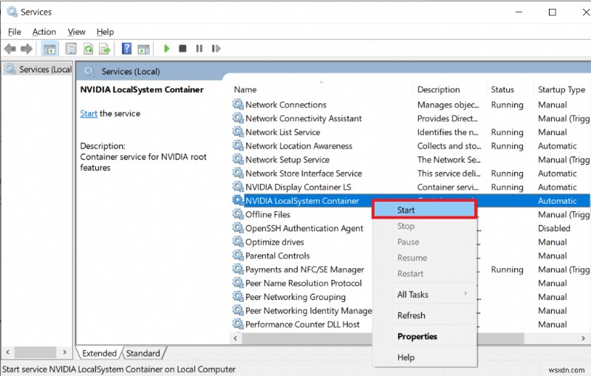Open Help via blue question mark icon
This screenshot has height=376, width=591.
coord(126,49)
